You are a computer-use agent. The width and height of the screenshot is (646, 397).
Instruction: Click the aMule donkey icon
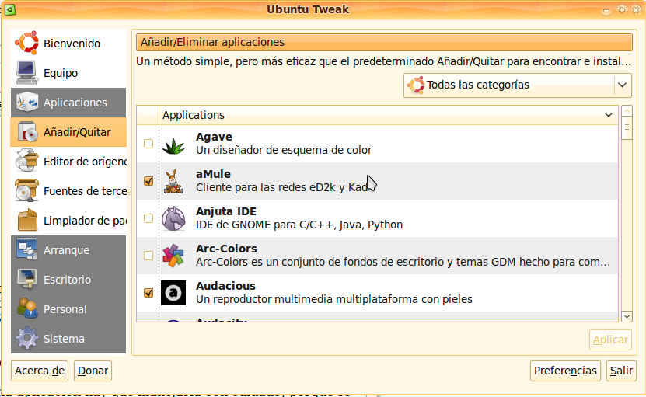click(x=173, y=181)
